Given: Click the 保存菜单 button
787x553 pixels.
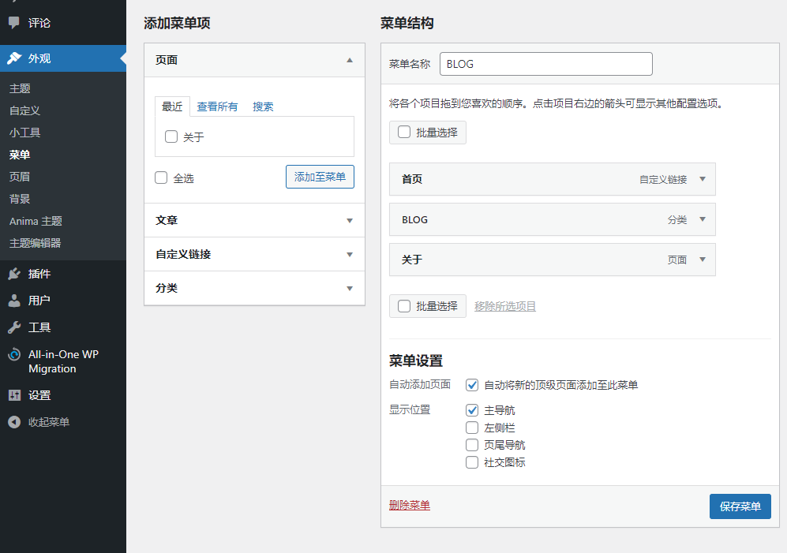Looking at the screenshot, I should pos(740,506).
